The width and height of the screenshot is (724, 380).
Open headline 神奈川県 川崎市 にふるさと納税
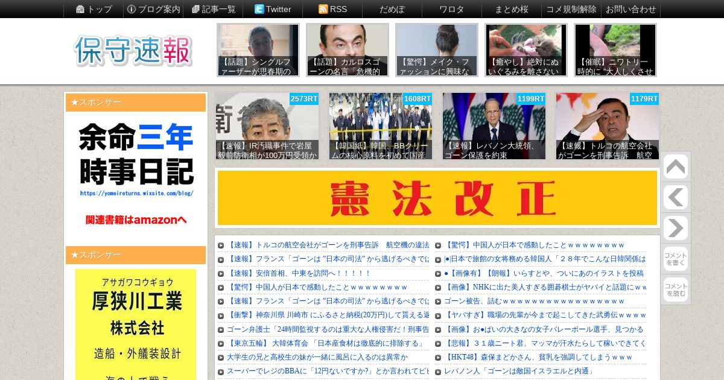328,315
